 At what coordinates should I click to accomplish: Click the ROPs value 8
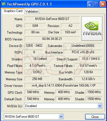[34, 52]
